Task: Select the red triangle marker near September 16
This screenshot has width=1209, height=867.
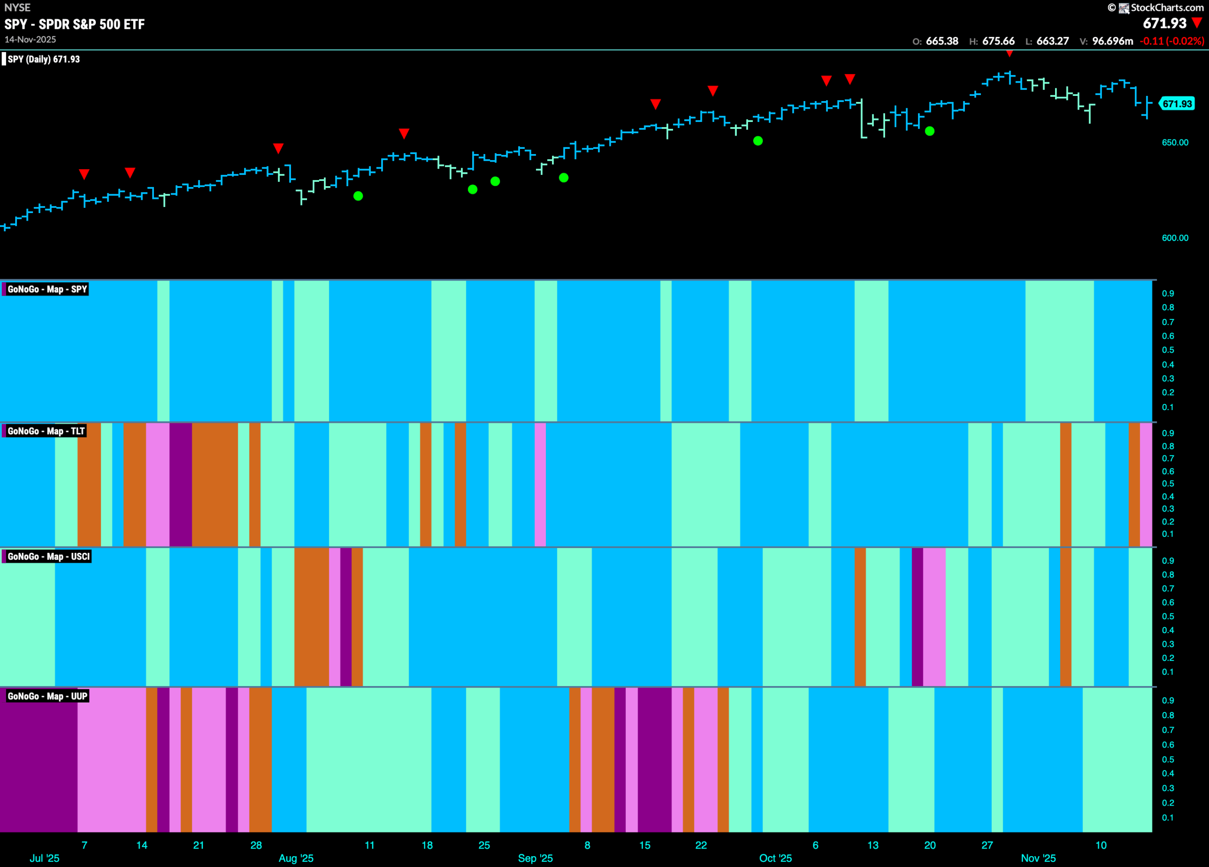Action: tap(656, 103)
